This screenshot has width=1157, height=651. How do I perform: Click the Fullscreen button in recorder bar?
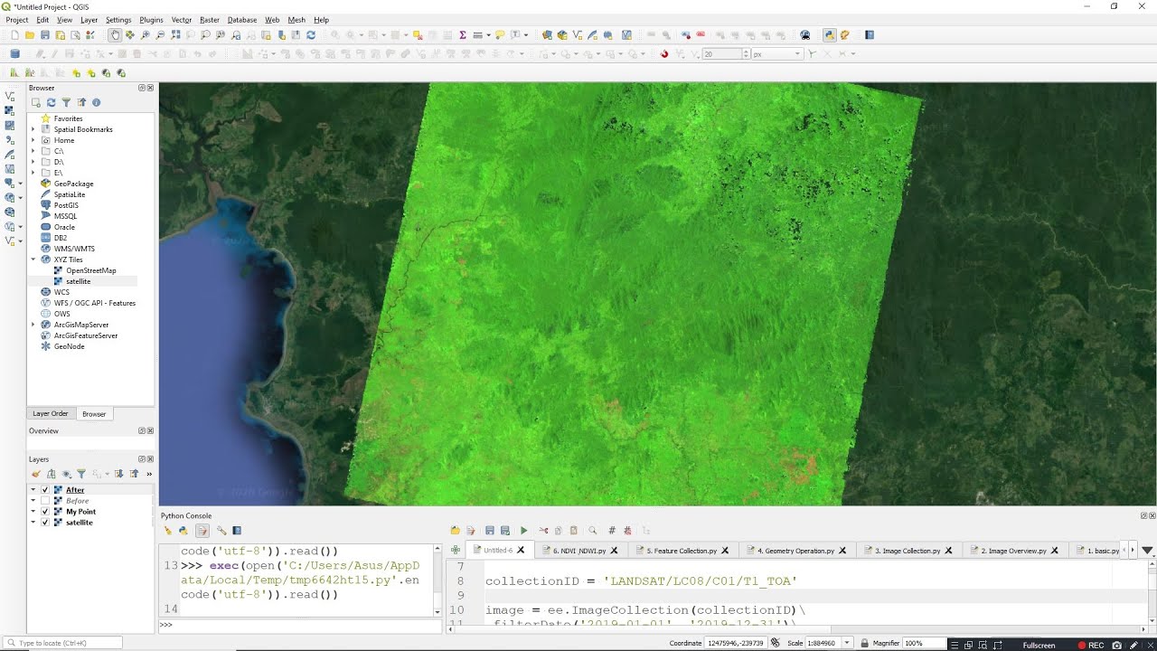point(1039,646)
